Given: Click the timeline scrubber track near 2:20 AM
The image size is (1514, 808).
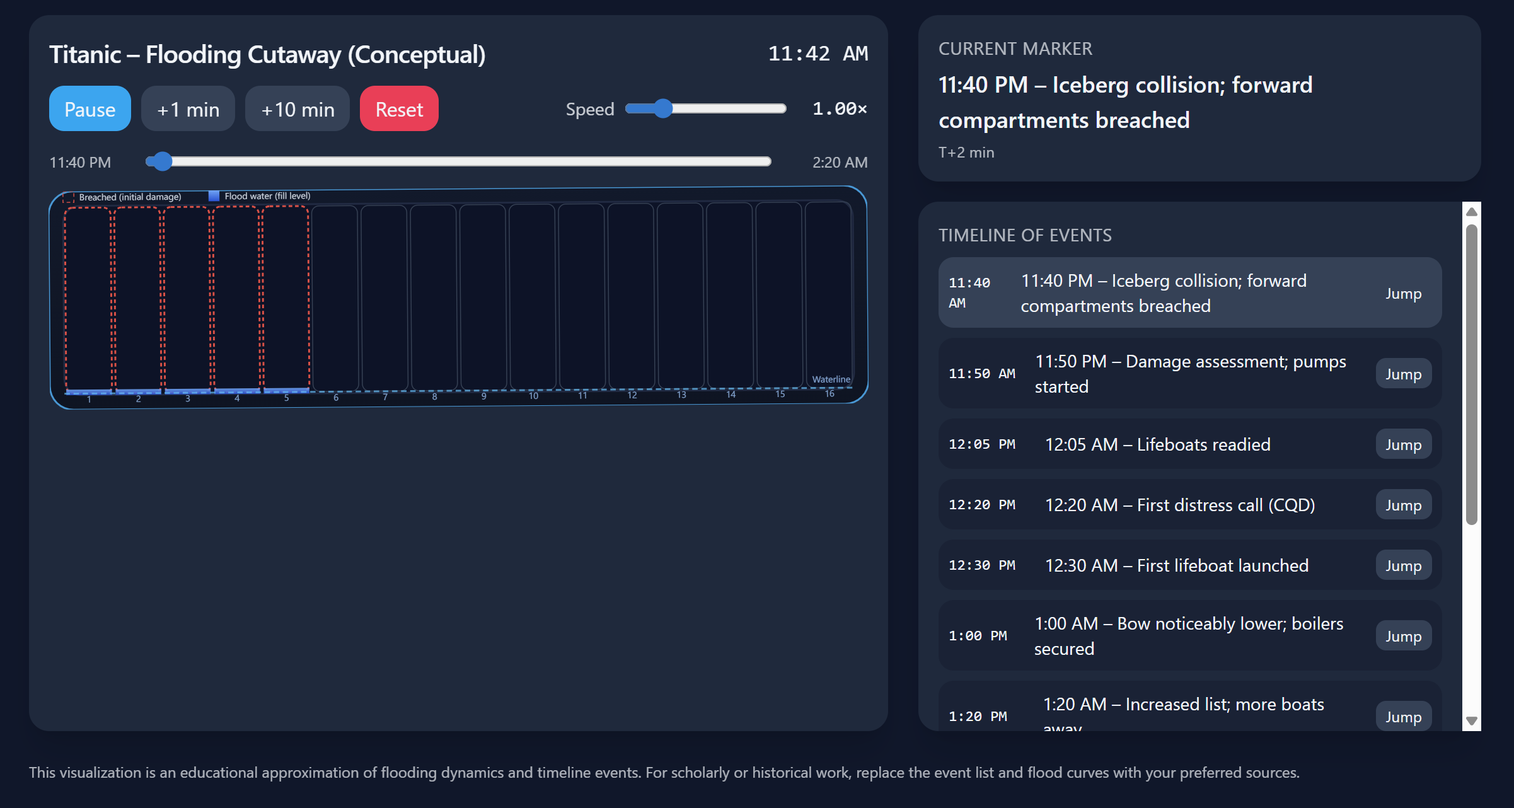Looking at the screenshot, I should (763, 161).
